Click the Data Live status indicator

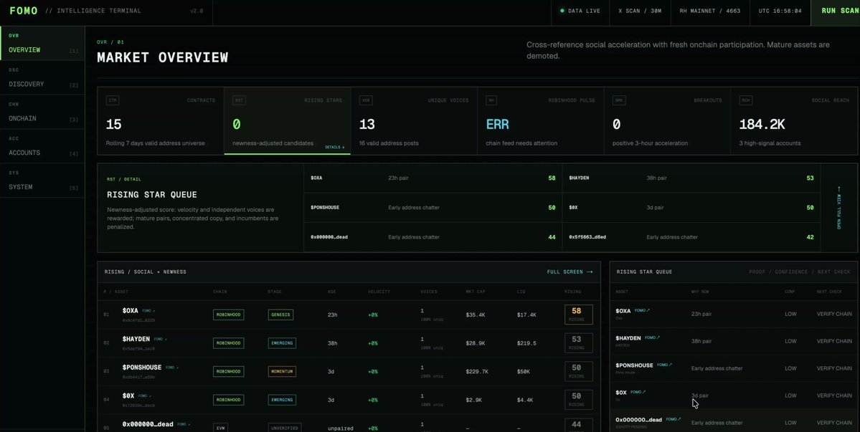pyautogui.click(x=580, y=11)
